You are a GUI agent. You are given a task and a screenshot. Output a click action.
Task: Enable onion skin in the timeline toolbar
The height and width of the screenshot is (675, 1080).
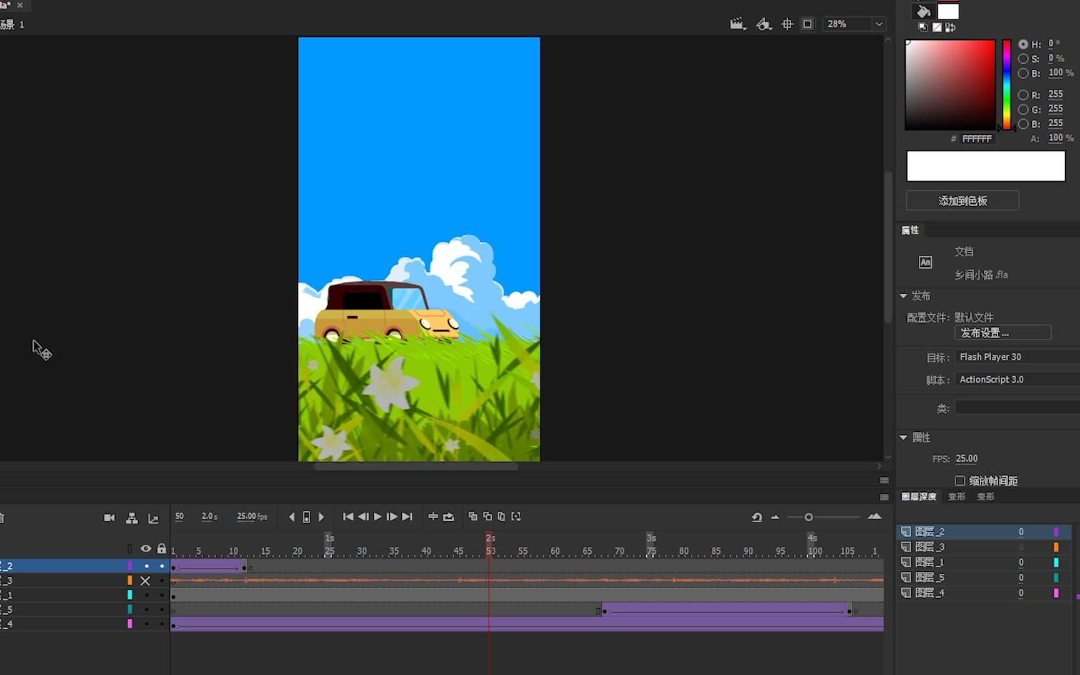click(x=473, y=517)
